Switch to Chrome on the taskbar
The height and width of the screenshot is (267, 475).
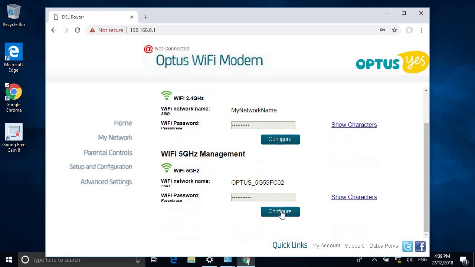(x=246, y=260)
